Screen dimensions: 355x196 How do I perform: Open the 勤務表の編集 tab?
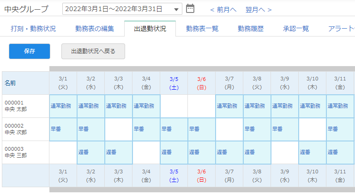click(x=95, y=29)
